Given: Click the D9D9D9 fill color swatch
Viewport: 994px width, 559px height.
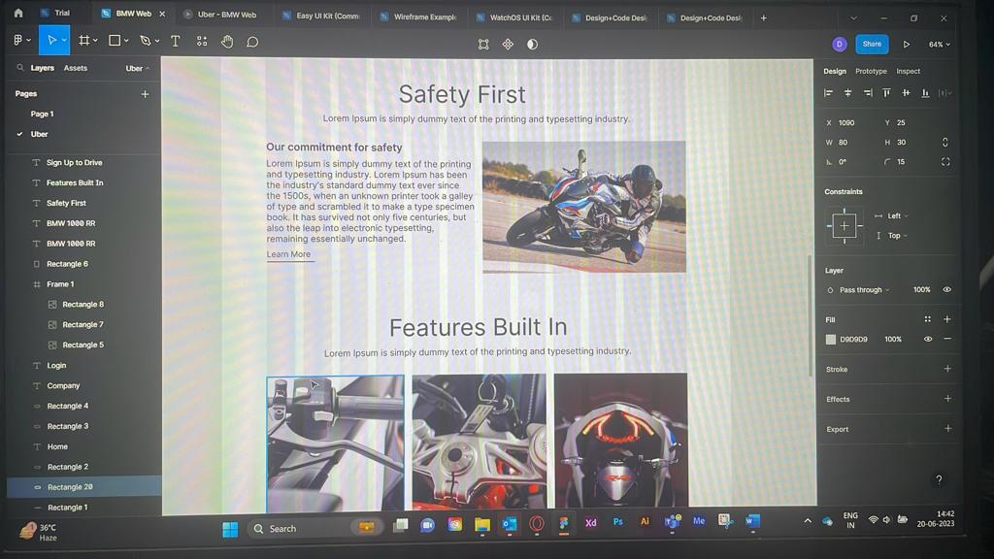Looking at the screenshot, I should tap(831, 339).
